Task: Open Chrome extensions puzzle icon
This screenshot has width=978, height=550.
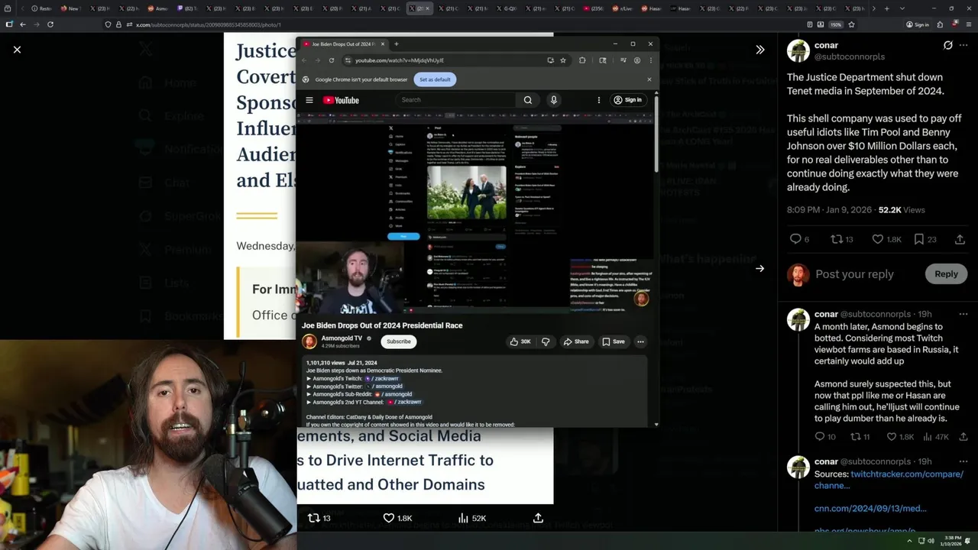Action: (x=582, y=60)
